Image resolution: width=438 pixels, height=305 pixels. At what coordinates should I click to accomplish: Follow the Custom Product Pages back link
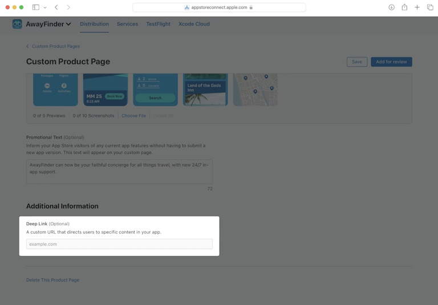[55, 46]
